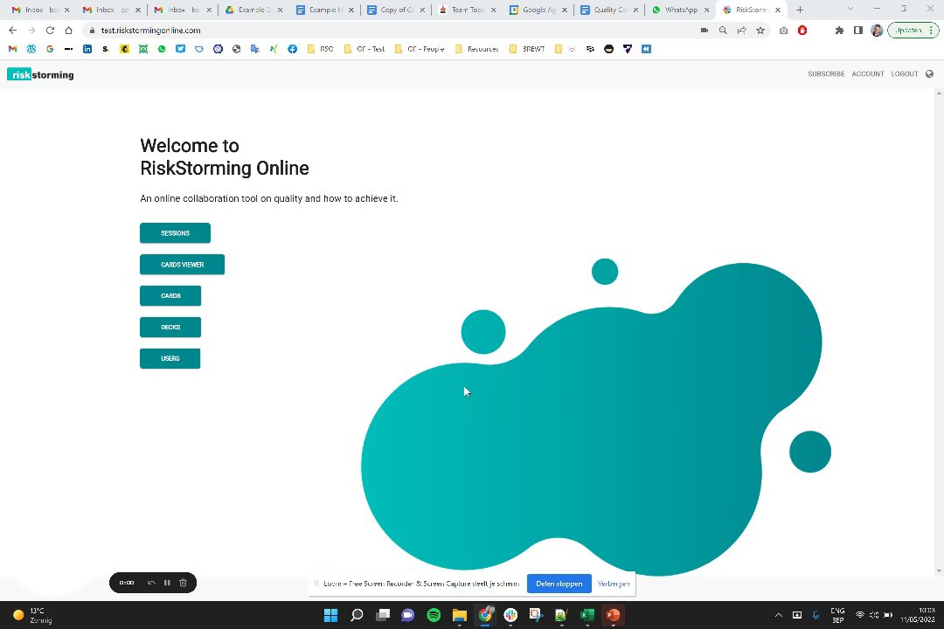944x629 pixels.
Task: Open the Gmail bookmark icon
Action: click(12, 49)
